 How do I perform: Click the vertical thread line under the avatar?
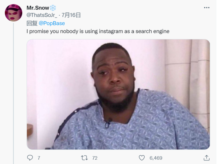pos(14,93)
